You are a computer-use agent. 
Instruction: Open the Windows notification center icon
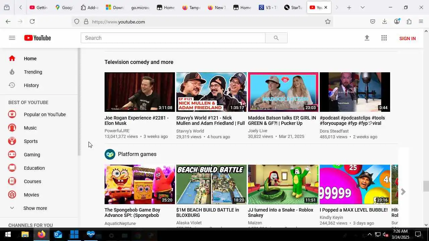click(418, 234)
